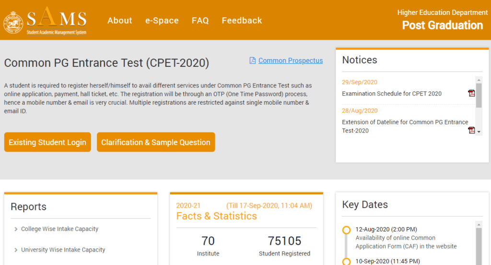
Task: Open the About menu item
Action: 119,21
